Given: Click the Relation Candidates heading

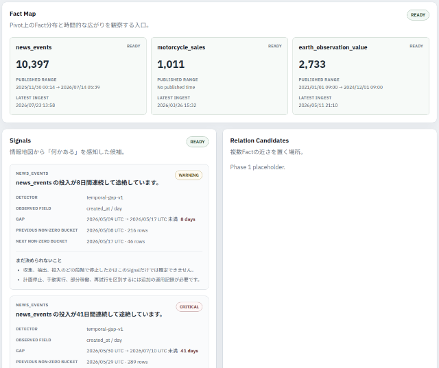Looking at the screenshot, I should pos(259,140).
